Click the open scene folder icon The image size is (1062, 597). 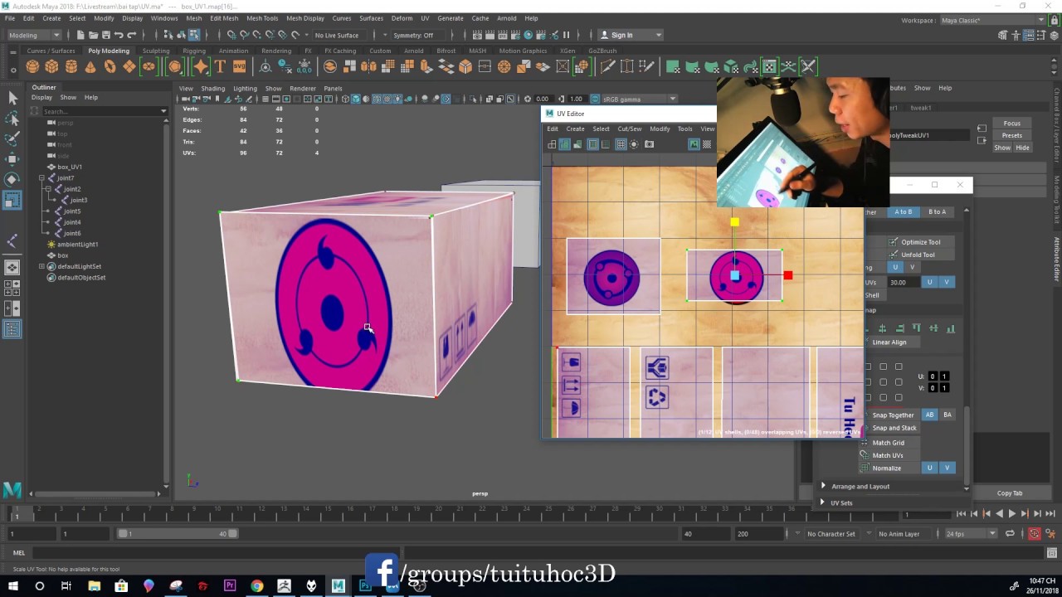coord(93,35)
